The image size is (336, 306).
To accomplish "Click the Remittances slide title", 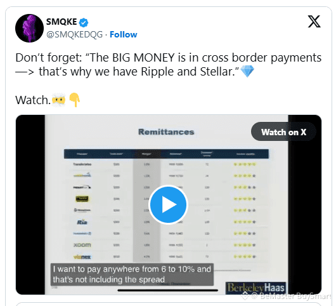I will [166, 132].
